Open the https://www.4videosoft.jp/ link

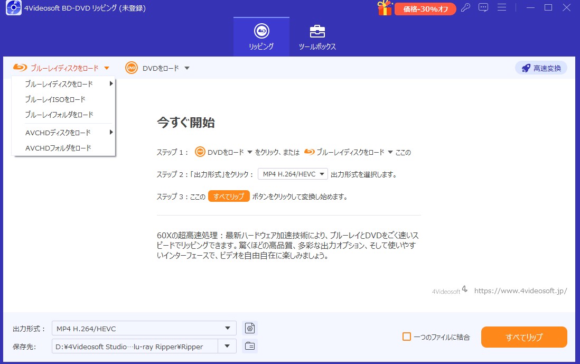tap(520, 291)
